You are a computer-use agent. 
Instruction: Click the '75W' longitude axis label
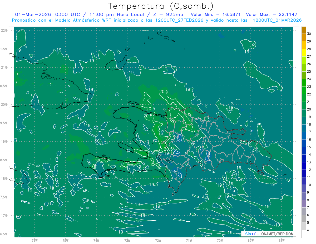(x=66, y=241)
